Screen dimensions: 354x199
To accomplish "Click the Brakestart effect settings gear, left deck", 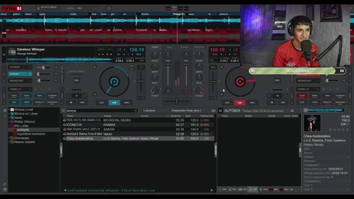I will pos(56,80).
